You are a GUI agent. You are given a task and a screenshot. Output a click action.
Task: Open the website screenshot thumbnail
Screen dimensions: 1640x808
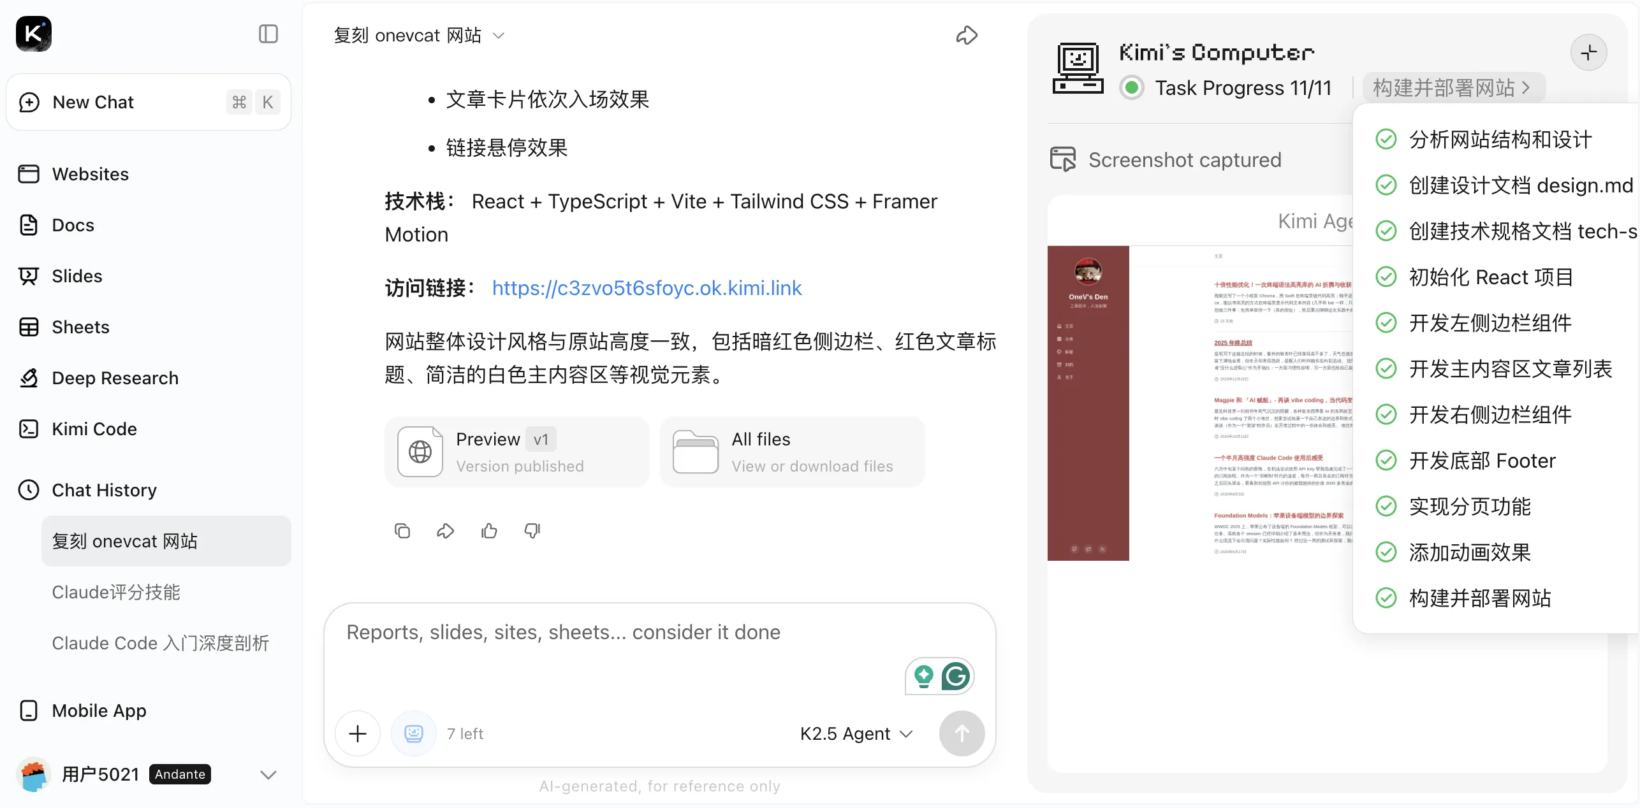[1200, 403]
